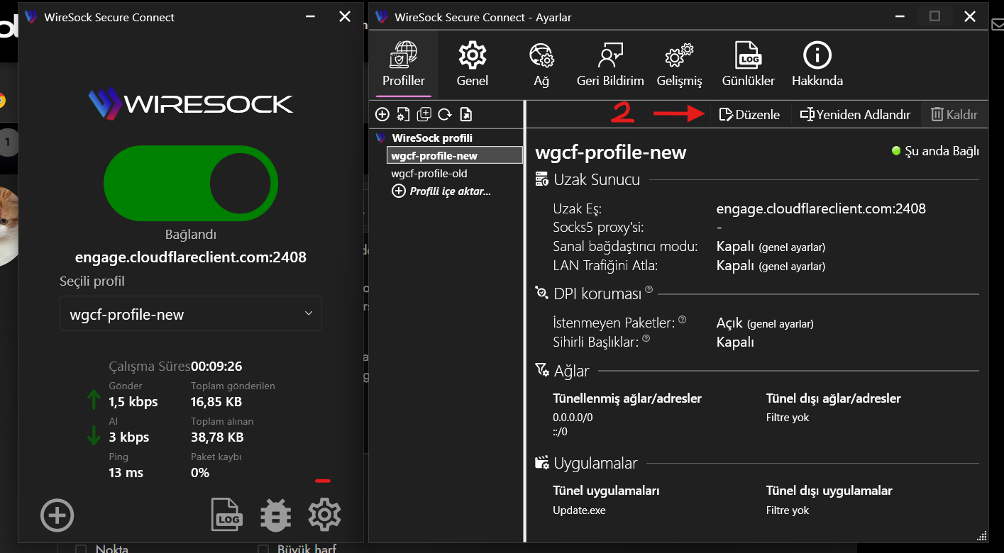Click the Yeniden Adlandır button
The image size is (1004, 553).
coord(855,114)
